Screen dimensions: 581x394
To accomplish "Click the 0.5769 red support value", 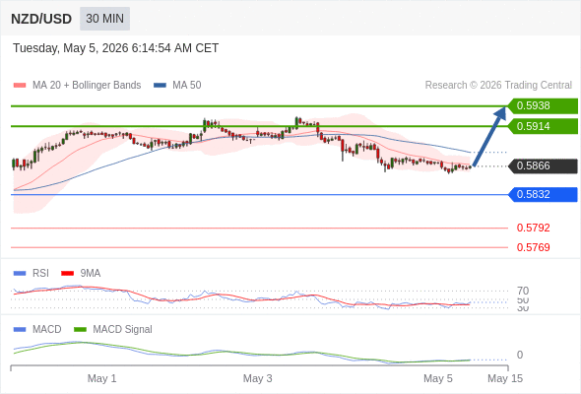I will click(x=533, y=247).
